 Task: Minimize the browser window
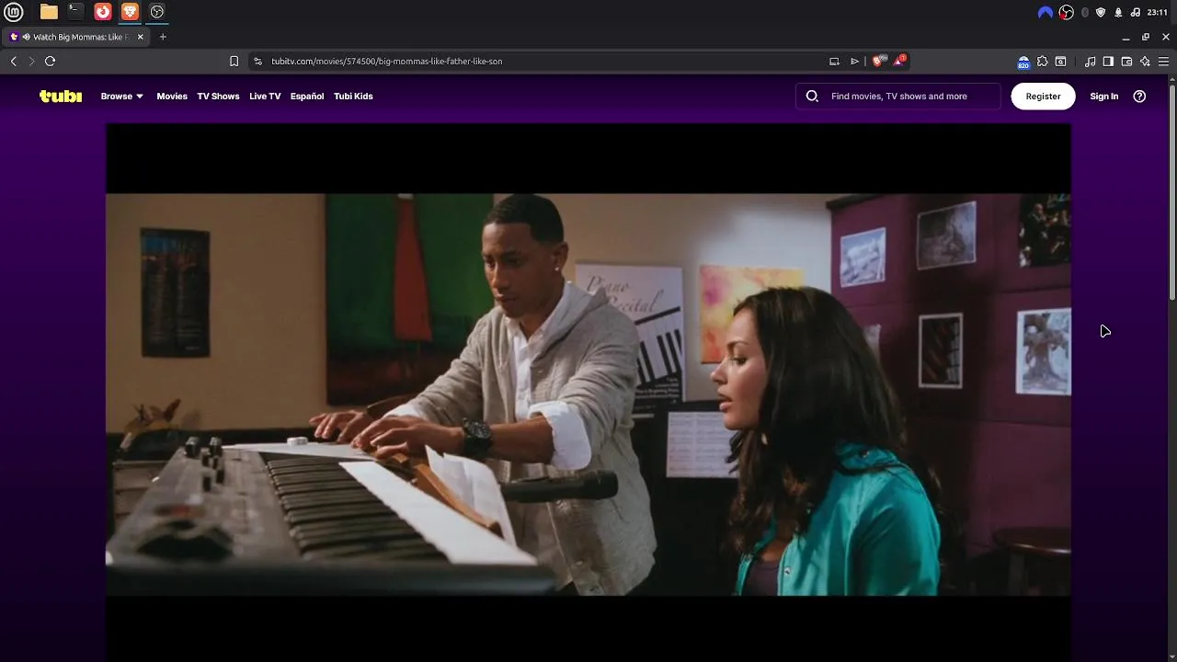[1126, 37]
